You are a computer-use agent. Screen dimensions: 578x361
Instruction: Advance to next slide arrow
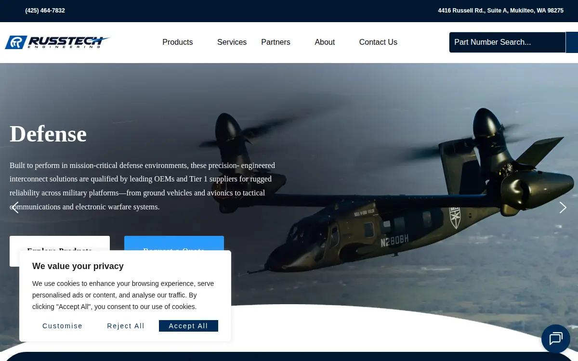[563, 207]
